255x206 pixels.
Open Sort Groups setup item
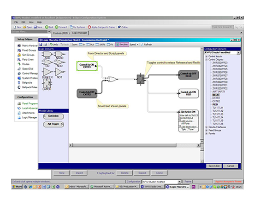[x=26, y=55]
